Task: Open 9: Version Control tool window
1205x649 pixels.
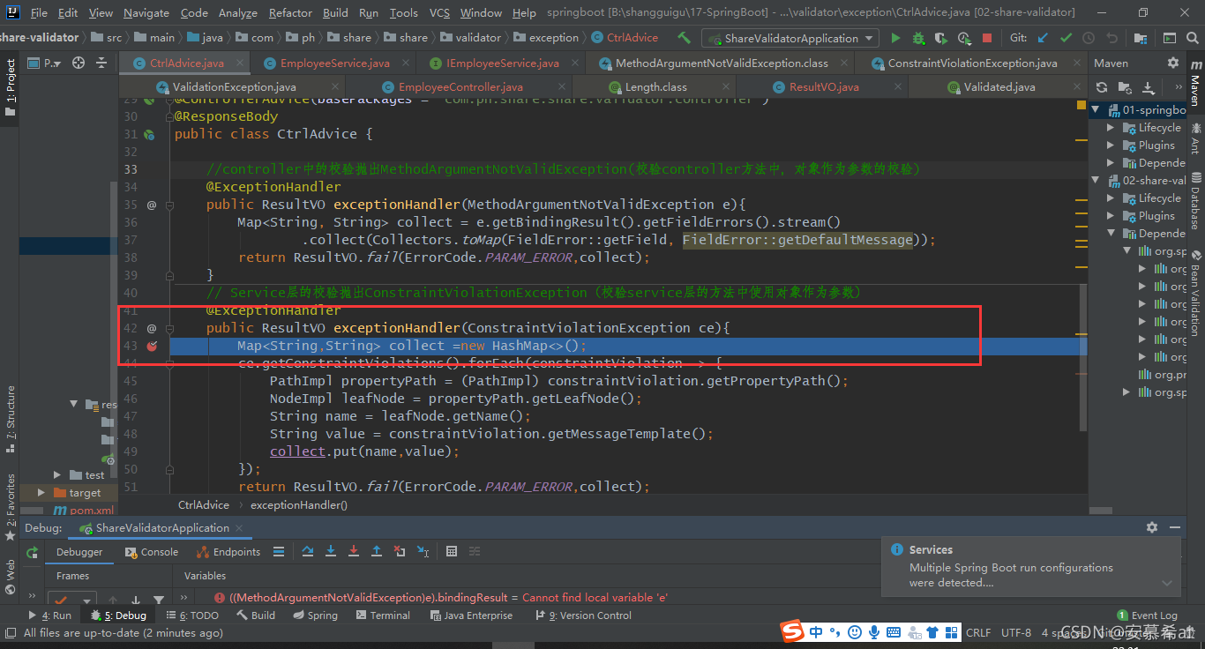Action: click(581, 615)
